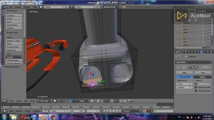Viewport: 214px width, 120px height.
Task: Open the Playback menu in timeline
Action: (x=36, y=111)
